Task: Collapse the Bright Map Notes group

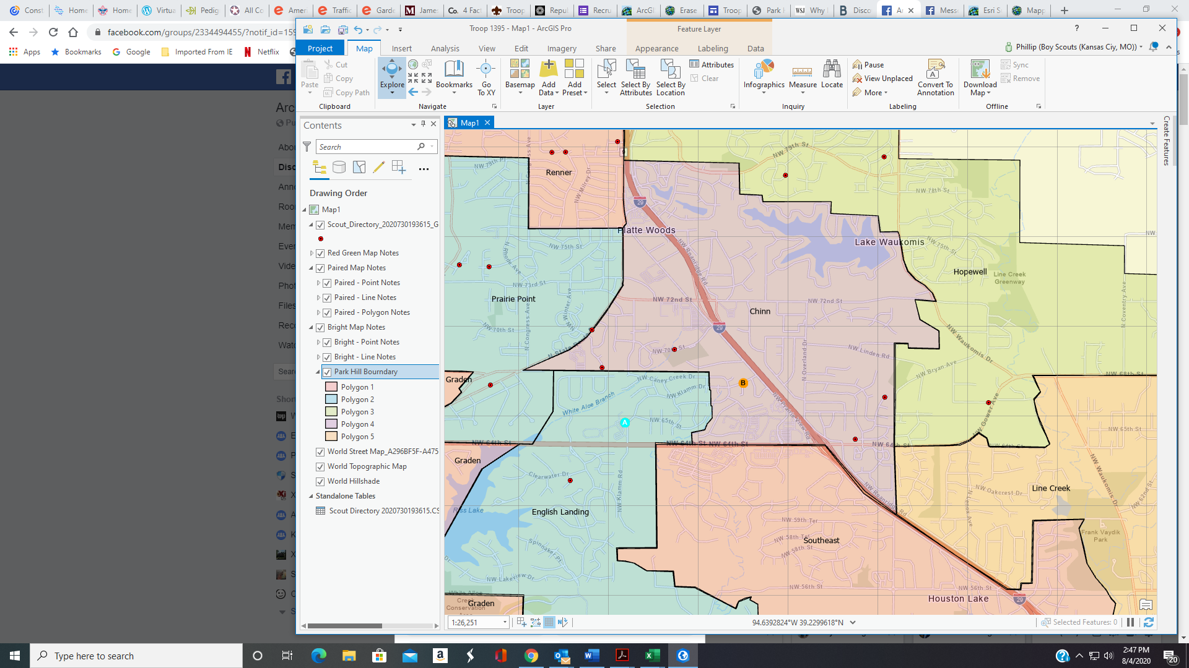Action: [311, 327]
